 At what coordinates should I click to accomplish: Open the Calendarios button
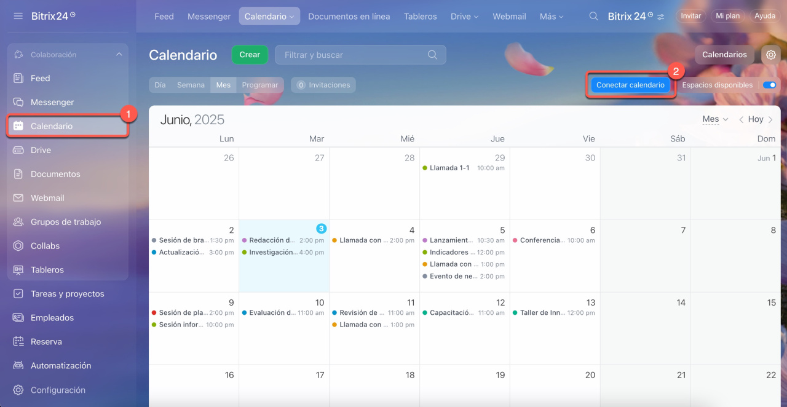[x=724, y=55]
